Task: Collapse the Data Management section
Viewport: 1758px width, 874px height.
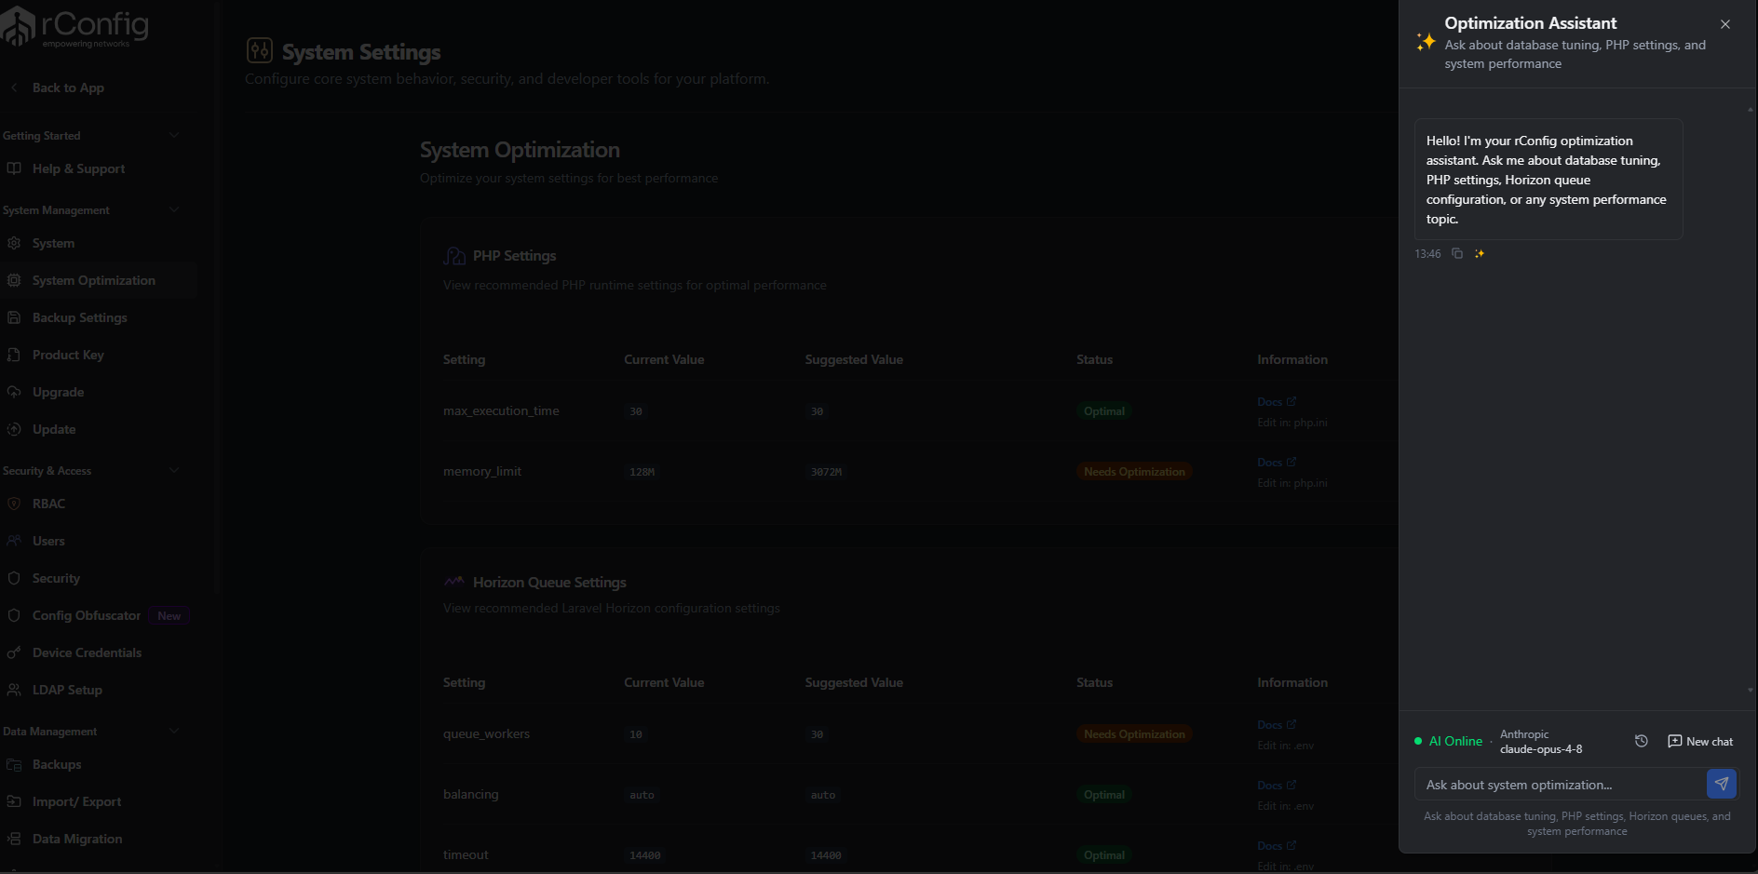Action: [174, 731]
